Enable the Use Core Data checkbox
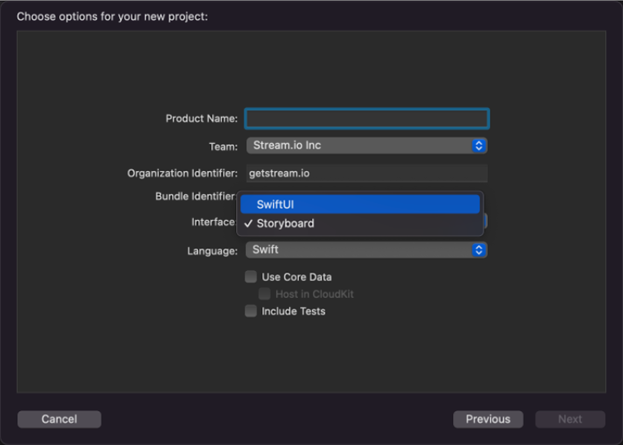The width and height of the screenshot is (623, 445). pos(251,276)
